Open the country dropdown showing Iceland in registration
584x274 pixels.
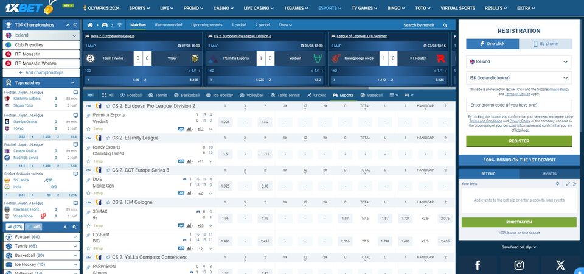tap(519, 62)
